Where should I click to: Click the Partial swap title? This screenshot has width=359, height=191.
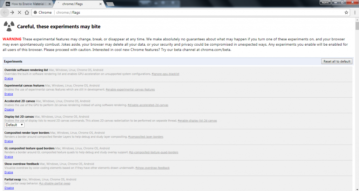[x=13, y=179]
